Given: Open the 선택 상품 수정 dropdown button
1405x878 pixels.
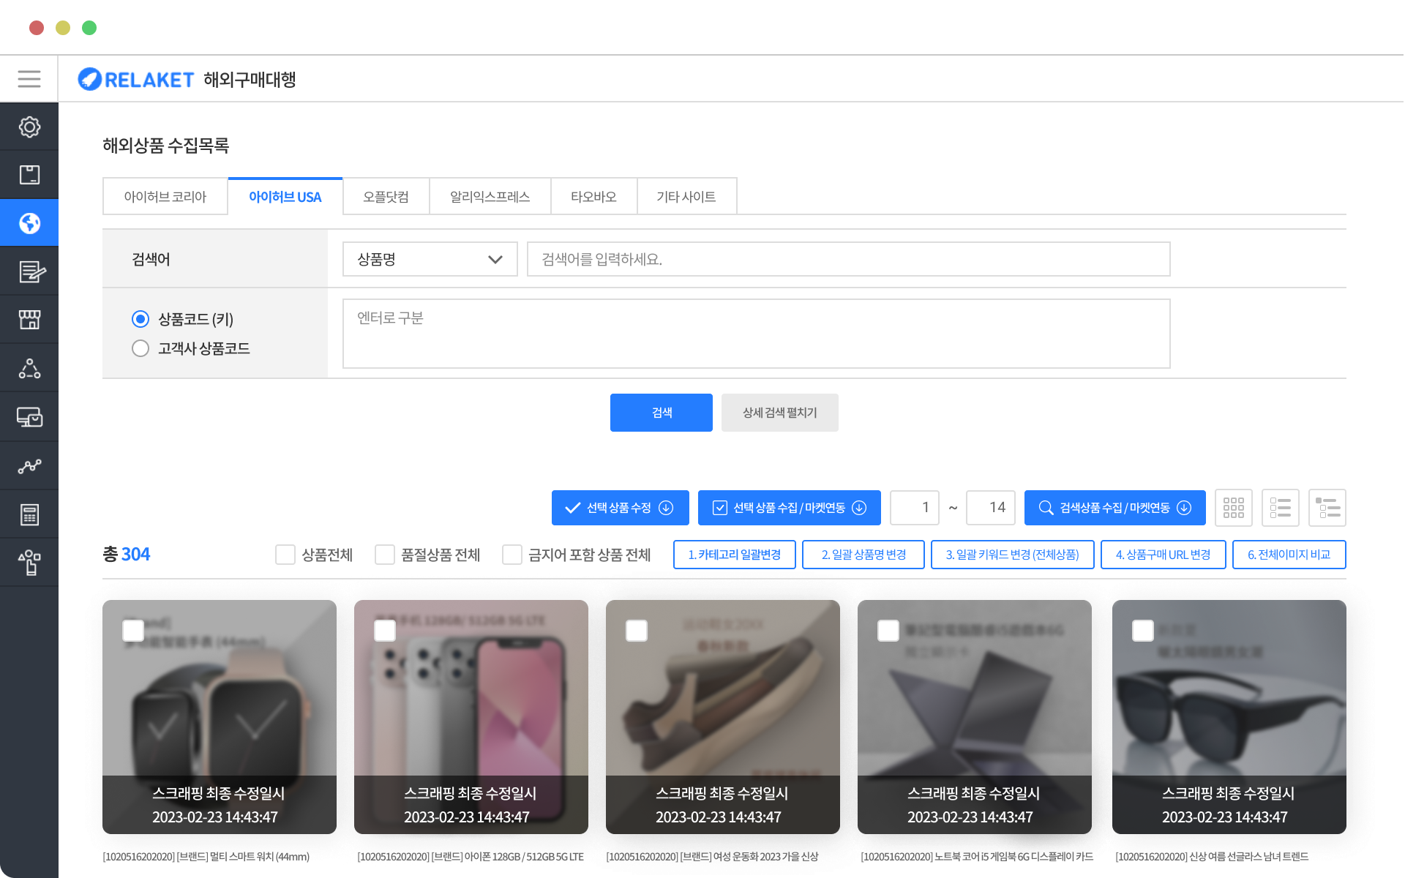Looking at the screenshot, I should [620, 508].
